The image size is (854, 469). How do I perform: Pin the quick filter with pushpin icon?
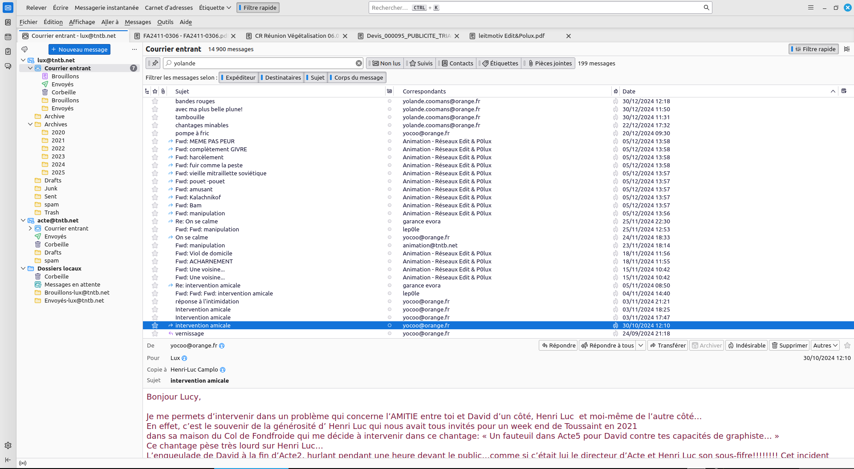(153, 63)
